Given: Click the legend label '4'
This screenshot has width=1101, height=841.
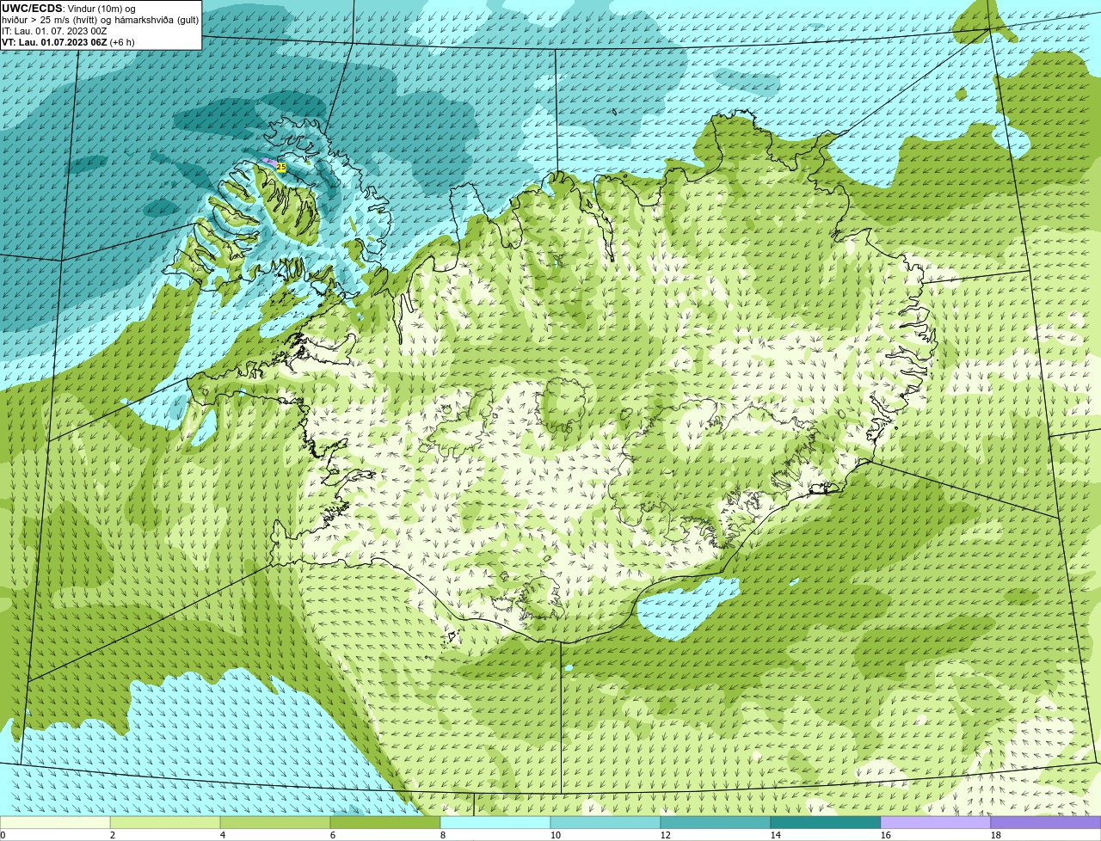Looking at the screenshot, I should [x=223, y=835].
